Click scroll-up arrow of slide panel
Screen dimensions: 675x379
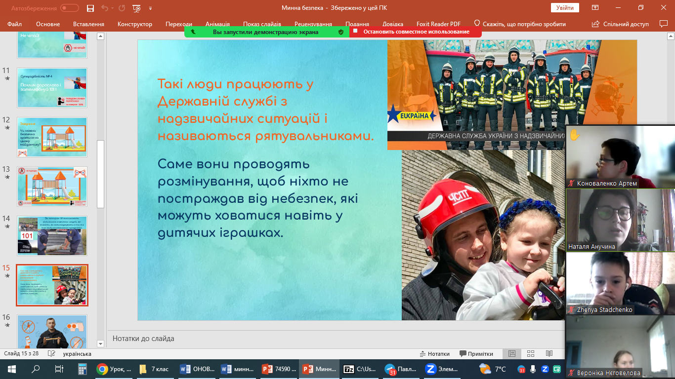101,36
